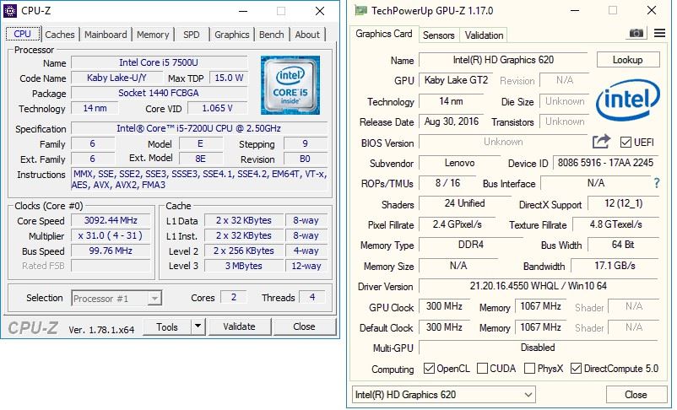Image resolution: width=677 pixels, height=410 pixels.
Task: Open the GPU-Z hamburger menu icon
Action: [x=659, y=33]
